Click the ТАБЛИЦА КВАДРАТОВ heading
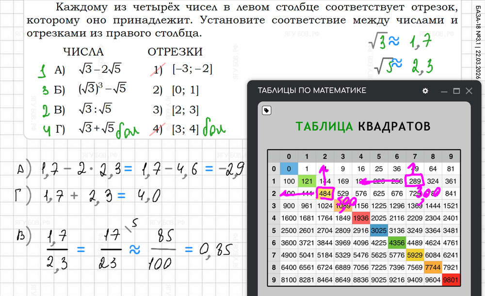 (363, 127)
